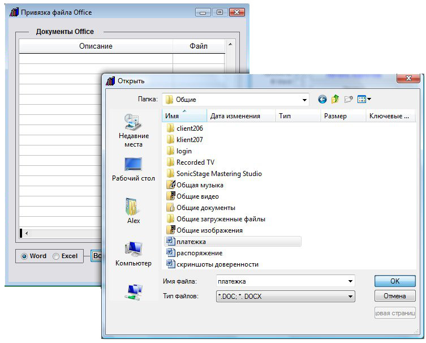The width and height of the screenshot is (426, 343).
Task: Open the view menu icon
Action: click(x=362, y=100)
